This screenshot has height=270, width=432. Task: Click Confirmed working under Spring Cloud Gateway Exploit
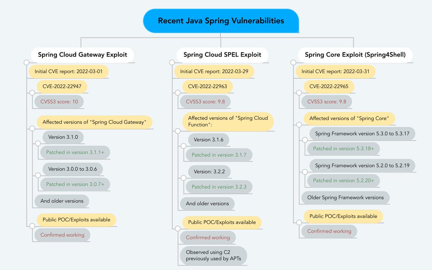pos(62,235)
